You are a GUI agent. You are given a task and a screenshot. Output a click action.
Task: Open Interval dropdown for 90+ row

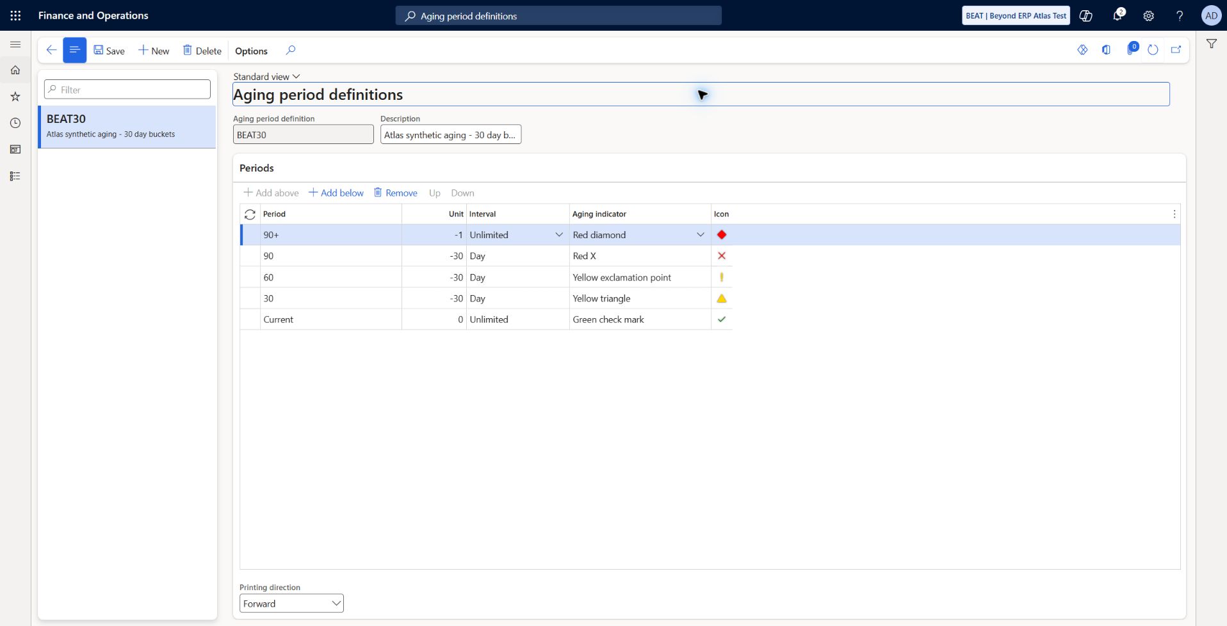pos(559,235)
